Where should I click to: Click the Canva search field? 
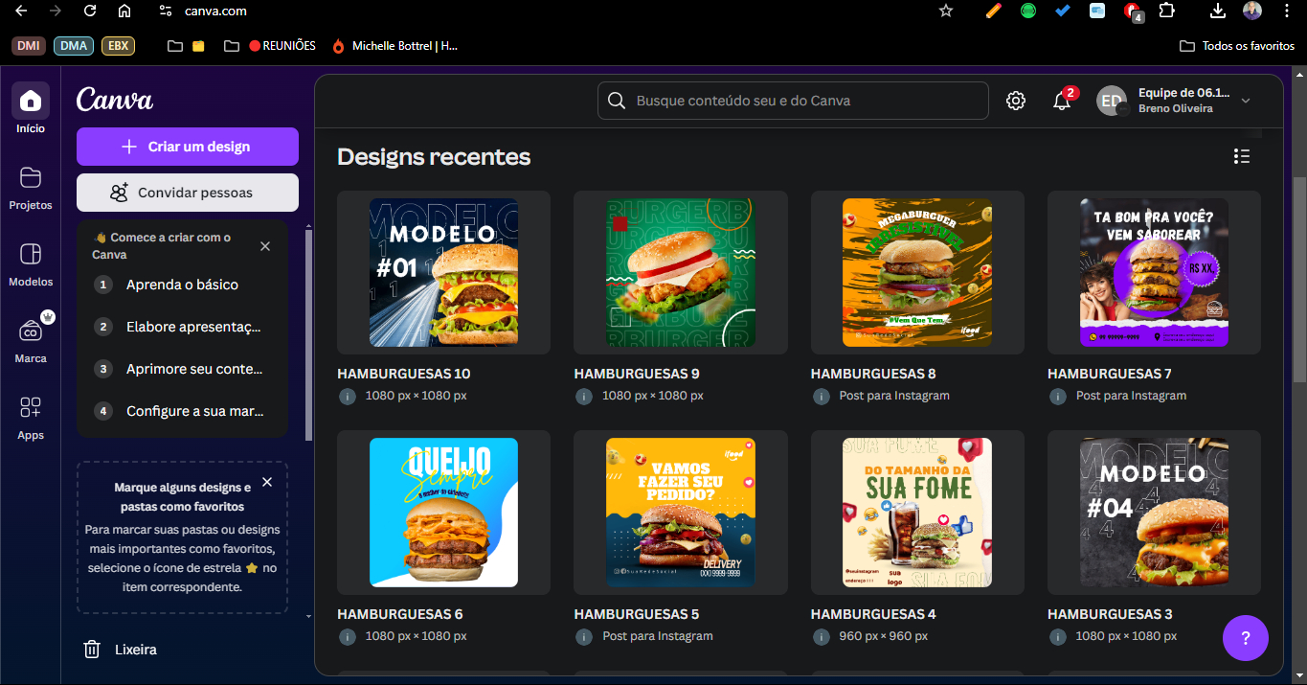pos(793,101)
